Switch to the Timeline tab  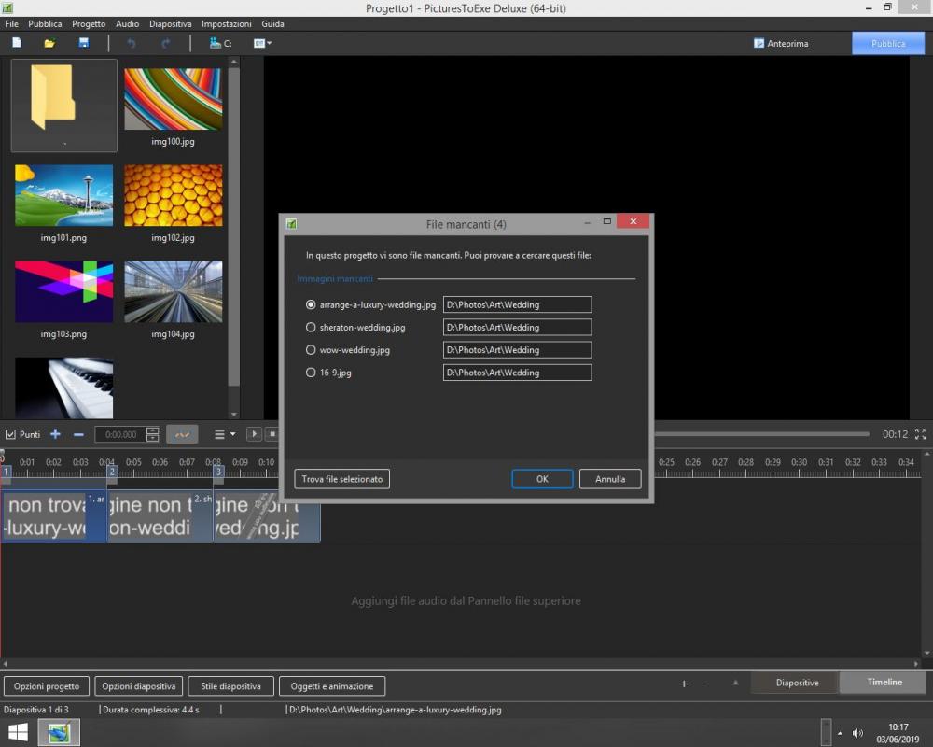click(884, 682)
